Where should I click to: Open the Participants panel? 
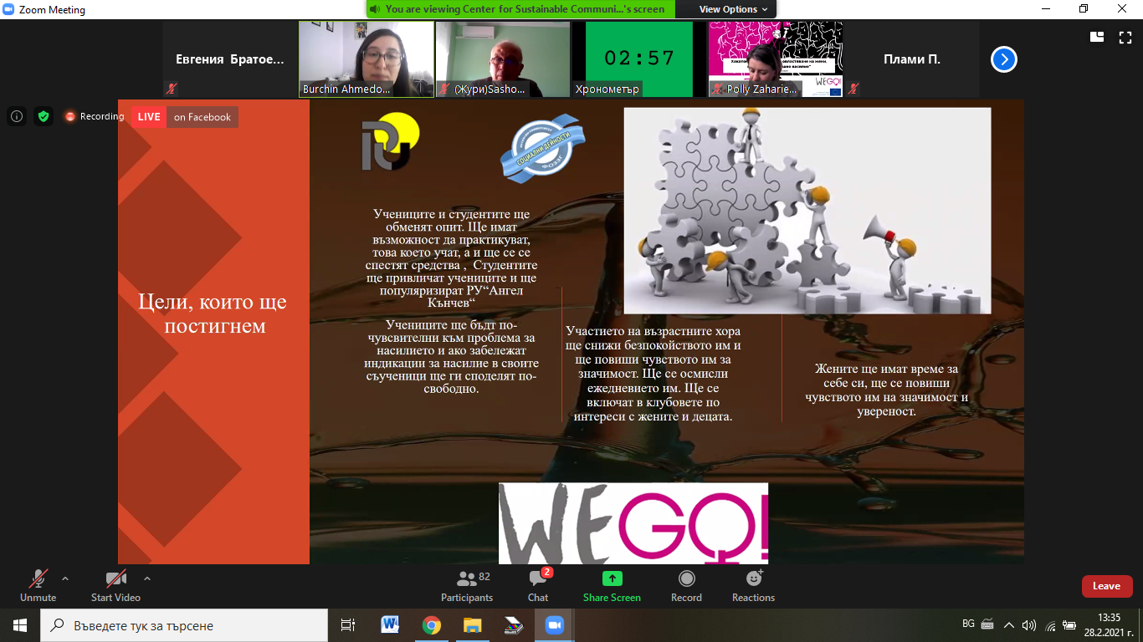(467, 585)
